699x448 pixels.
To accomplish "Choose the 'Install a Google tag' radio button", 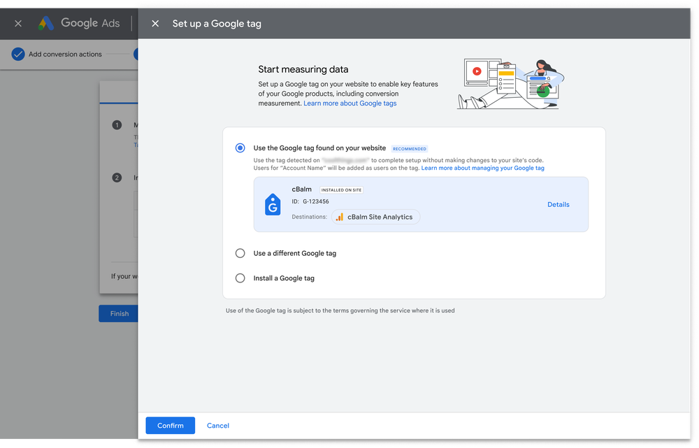I will (240, 278).
